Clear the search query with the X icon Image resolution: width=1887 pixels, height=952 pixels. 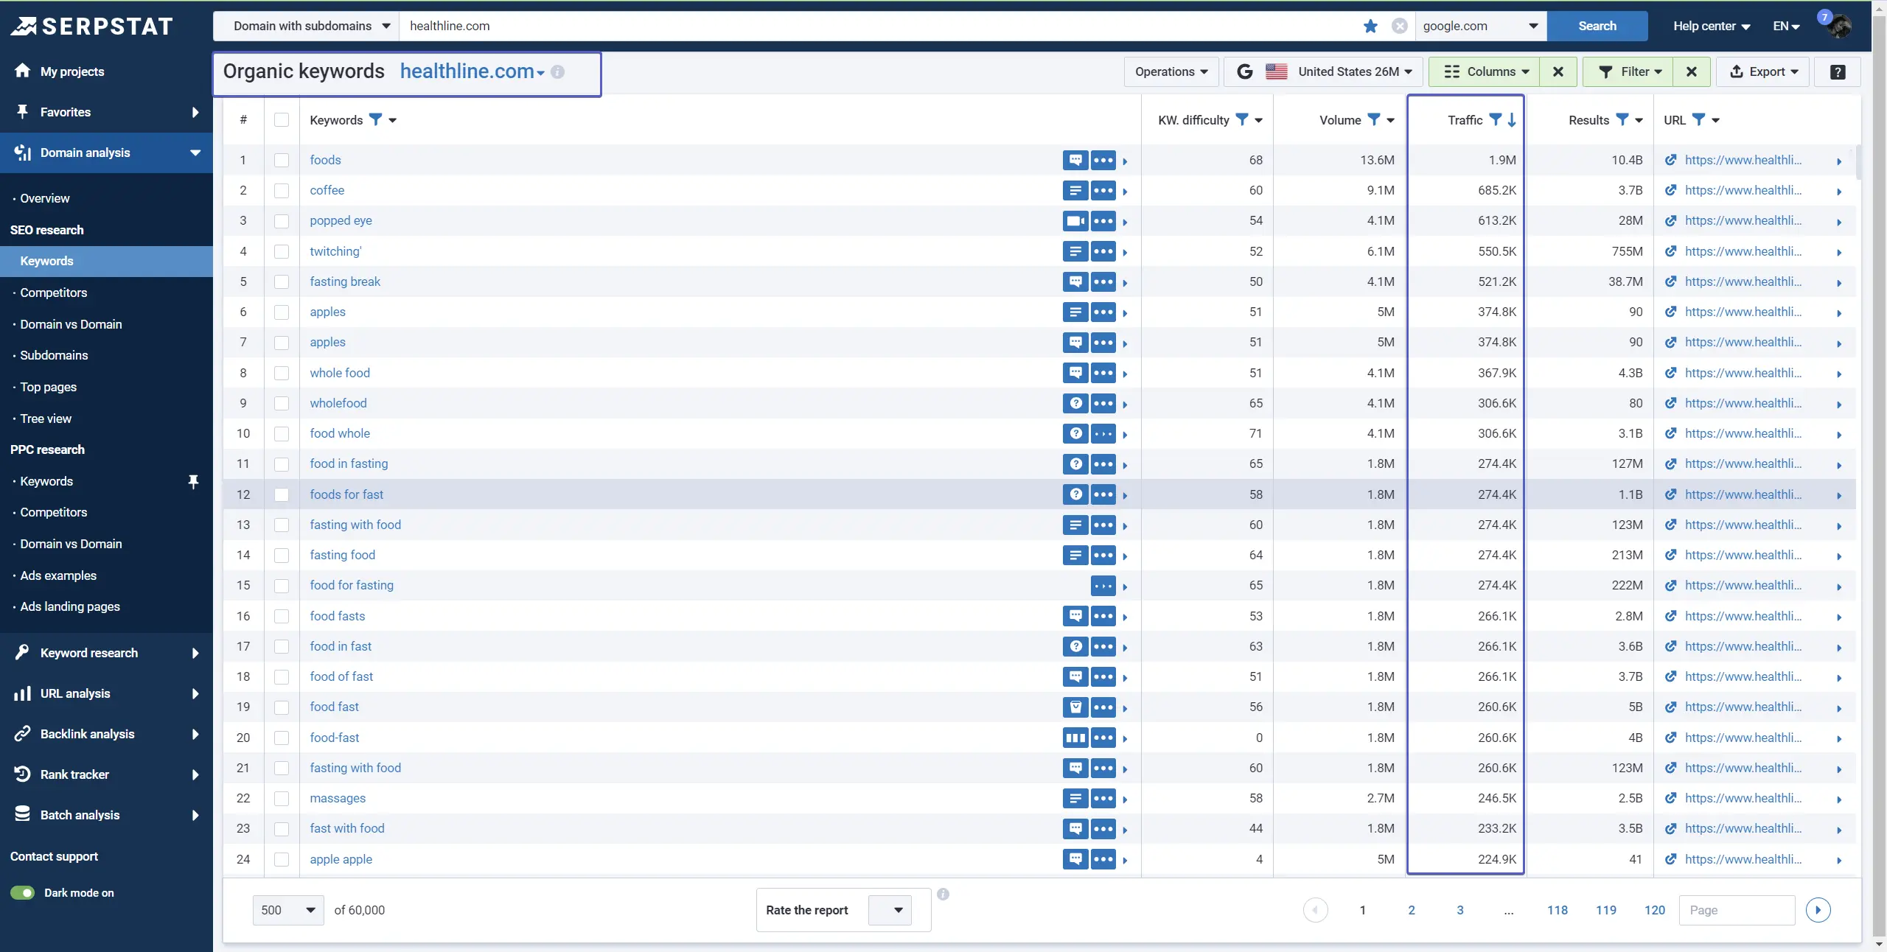(x=1400, y=26)
